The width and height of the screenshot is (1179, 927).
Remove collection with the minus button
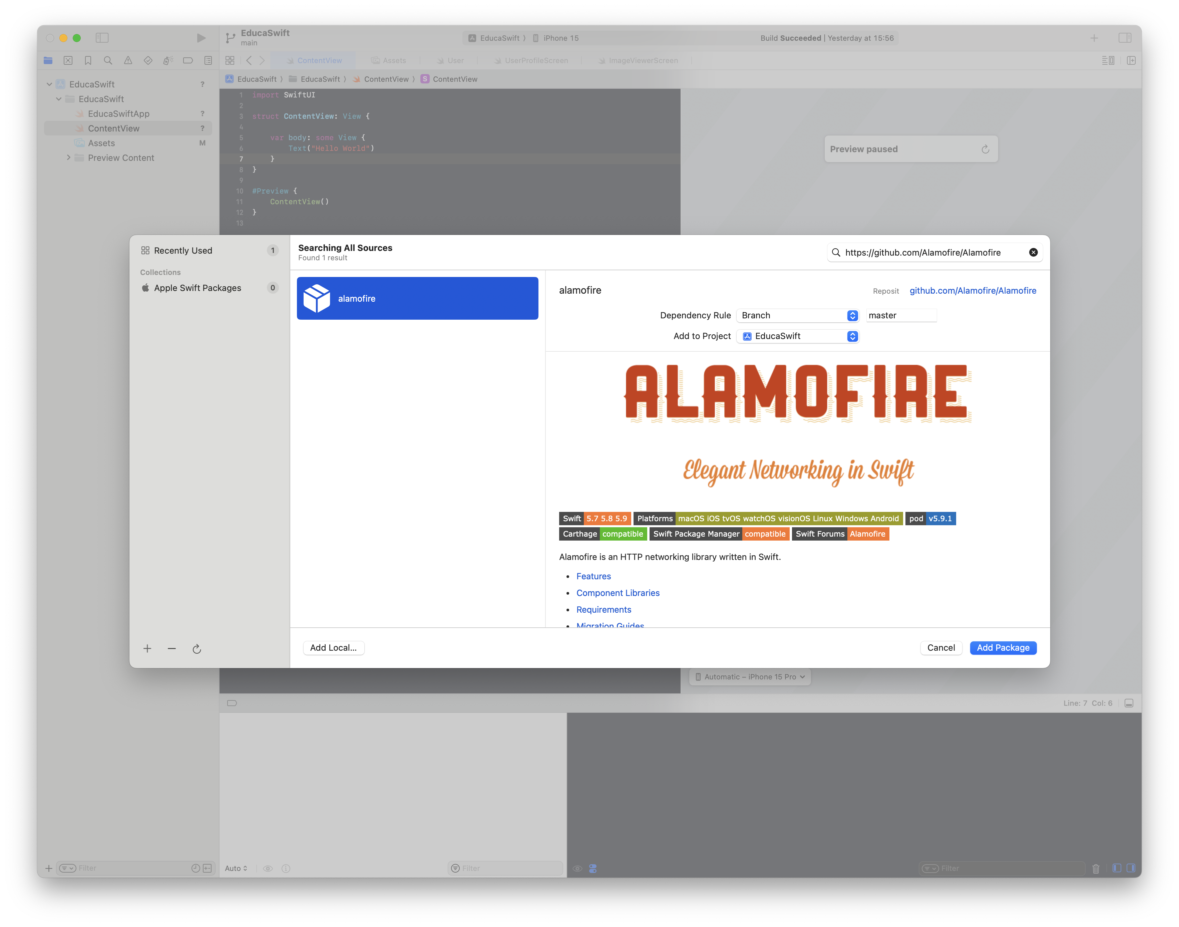point(171,649)
